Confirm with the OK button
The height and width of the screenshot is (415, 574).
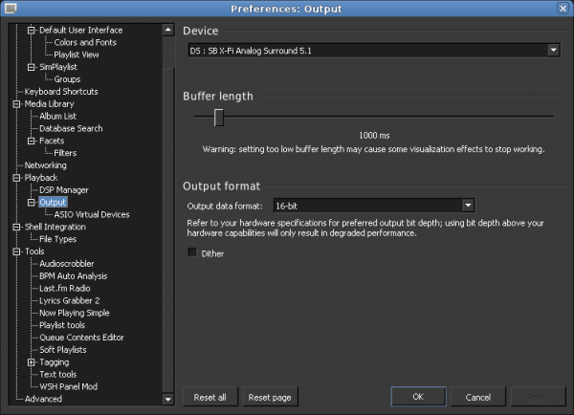coord(418,397)
